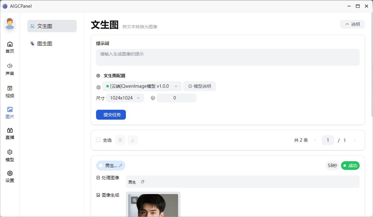Click the vertical scrollbar on the right
This screenshot has width=373, height=217.
click(x=372, y=65)
